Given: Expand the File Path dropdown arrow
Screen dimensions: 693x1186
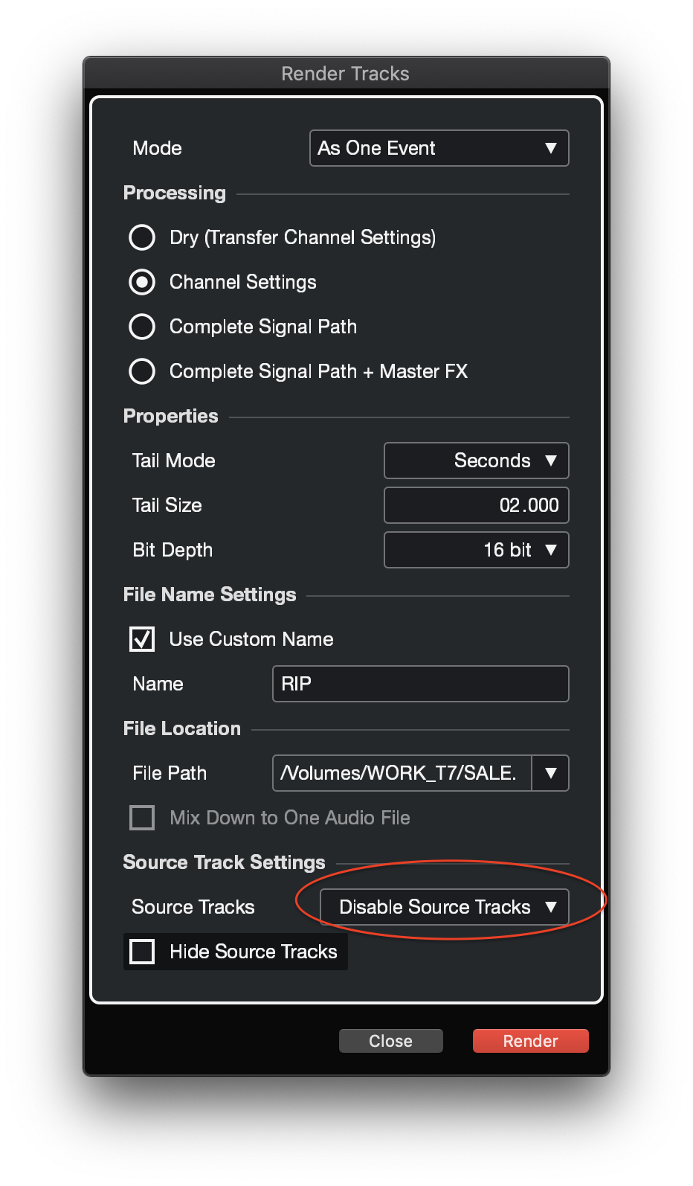Looking at the screenshot, I should click(x=551, y=773).
